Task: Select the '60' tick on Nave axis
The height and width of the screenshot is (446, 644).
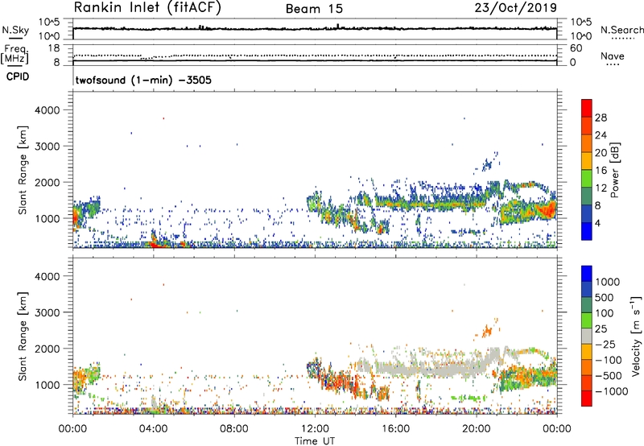Action: 576,48
